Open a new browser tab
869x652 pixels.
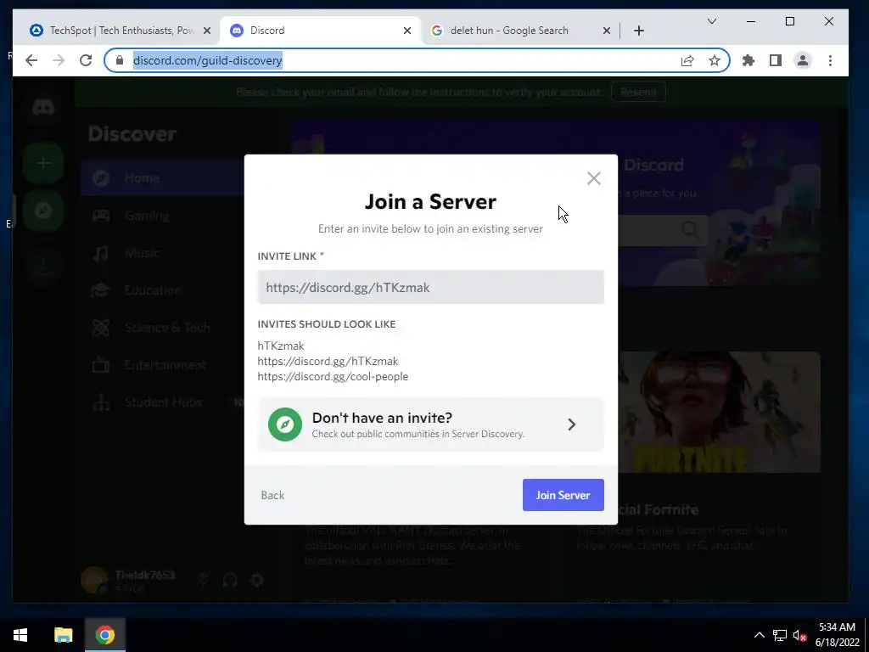click(x=639, y=31)
